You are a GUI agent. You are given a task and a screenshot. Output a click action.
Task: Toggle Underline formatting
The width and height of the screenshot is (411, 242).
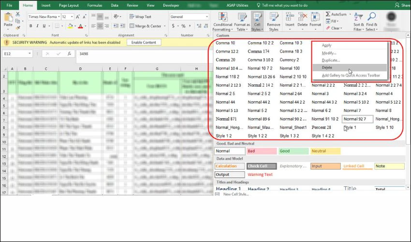click(x=44, y=26)
